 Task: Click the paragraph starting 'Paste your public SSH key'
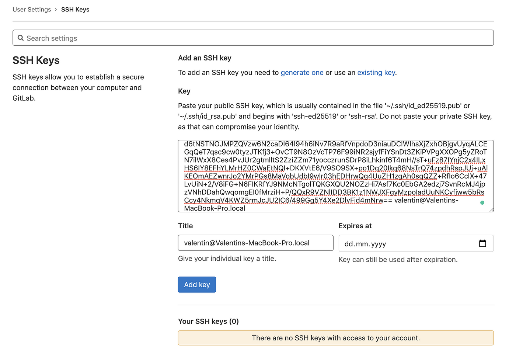[x=335, y=116]
